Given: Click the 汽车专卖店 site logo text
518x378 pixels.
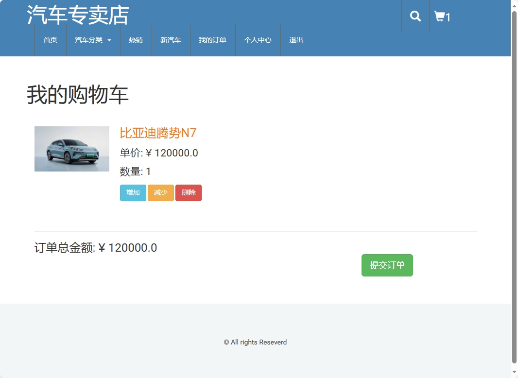Looking at the screenshot, I should [78, 15].
